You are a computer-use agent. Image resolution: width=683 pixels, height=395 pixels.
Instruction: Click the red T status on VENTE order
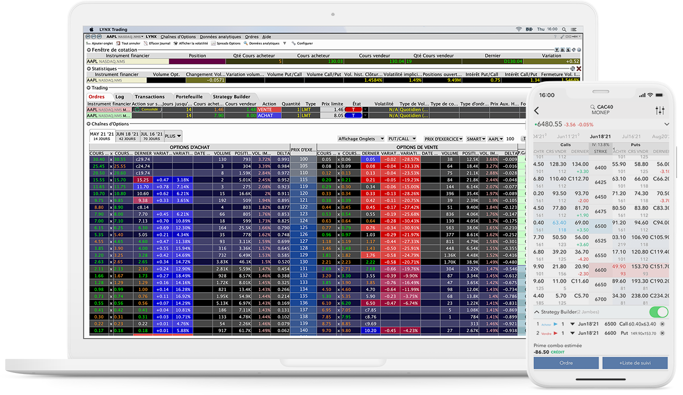(x=354, y=110)
